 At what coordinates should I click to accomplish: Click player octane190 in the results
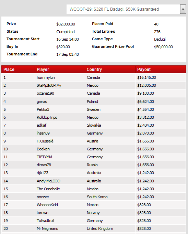[x=45, y=93]
